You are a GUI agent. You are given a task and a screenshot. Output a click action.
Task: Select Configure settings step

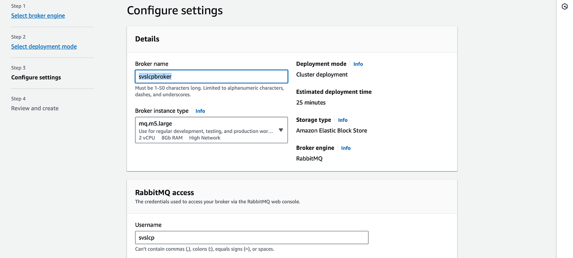pos(36,78)
